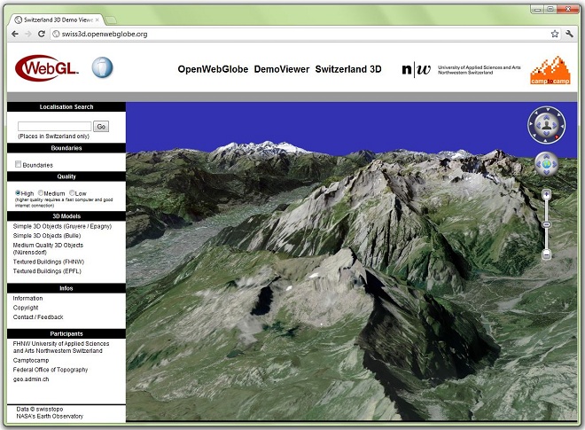Open the Contact / Feedback link
585x430 pixels.
pos(38,317)
